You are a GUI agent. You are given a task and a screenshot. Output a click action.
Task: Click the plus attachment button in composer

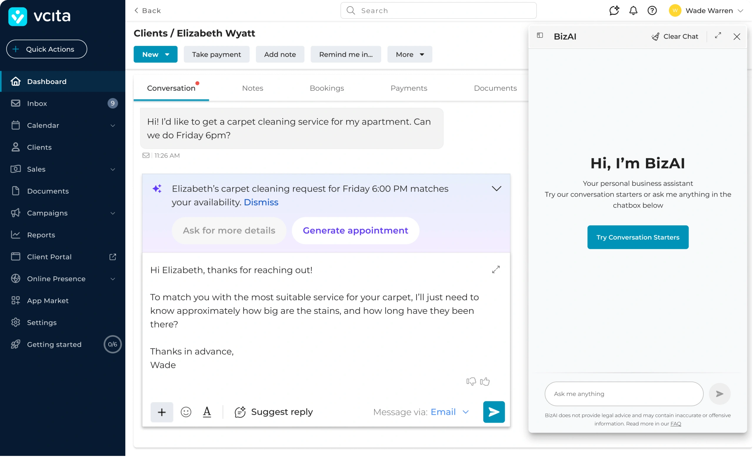(162, 412)
